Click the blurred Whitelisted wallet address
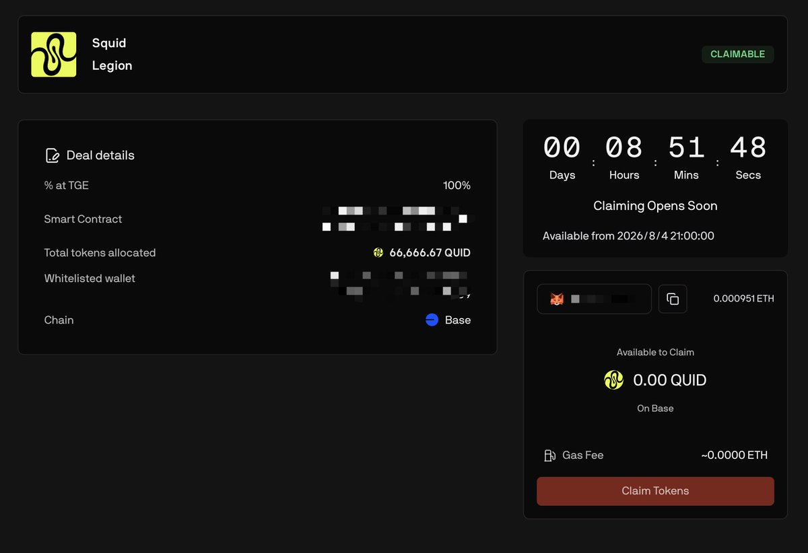This screenshot has height=553, width=808. 400,285
